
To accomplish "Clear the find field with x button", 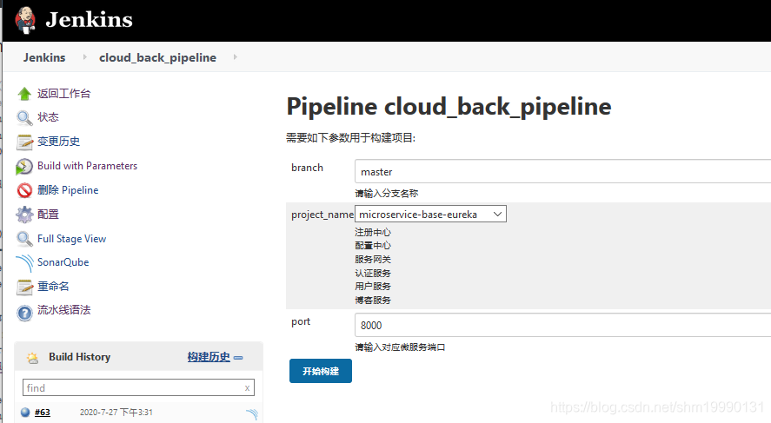I will [x=248, y=388].
